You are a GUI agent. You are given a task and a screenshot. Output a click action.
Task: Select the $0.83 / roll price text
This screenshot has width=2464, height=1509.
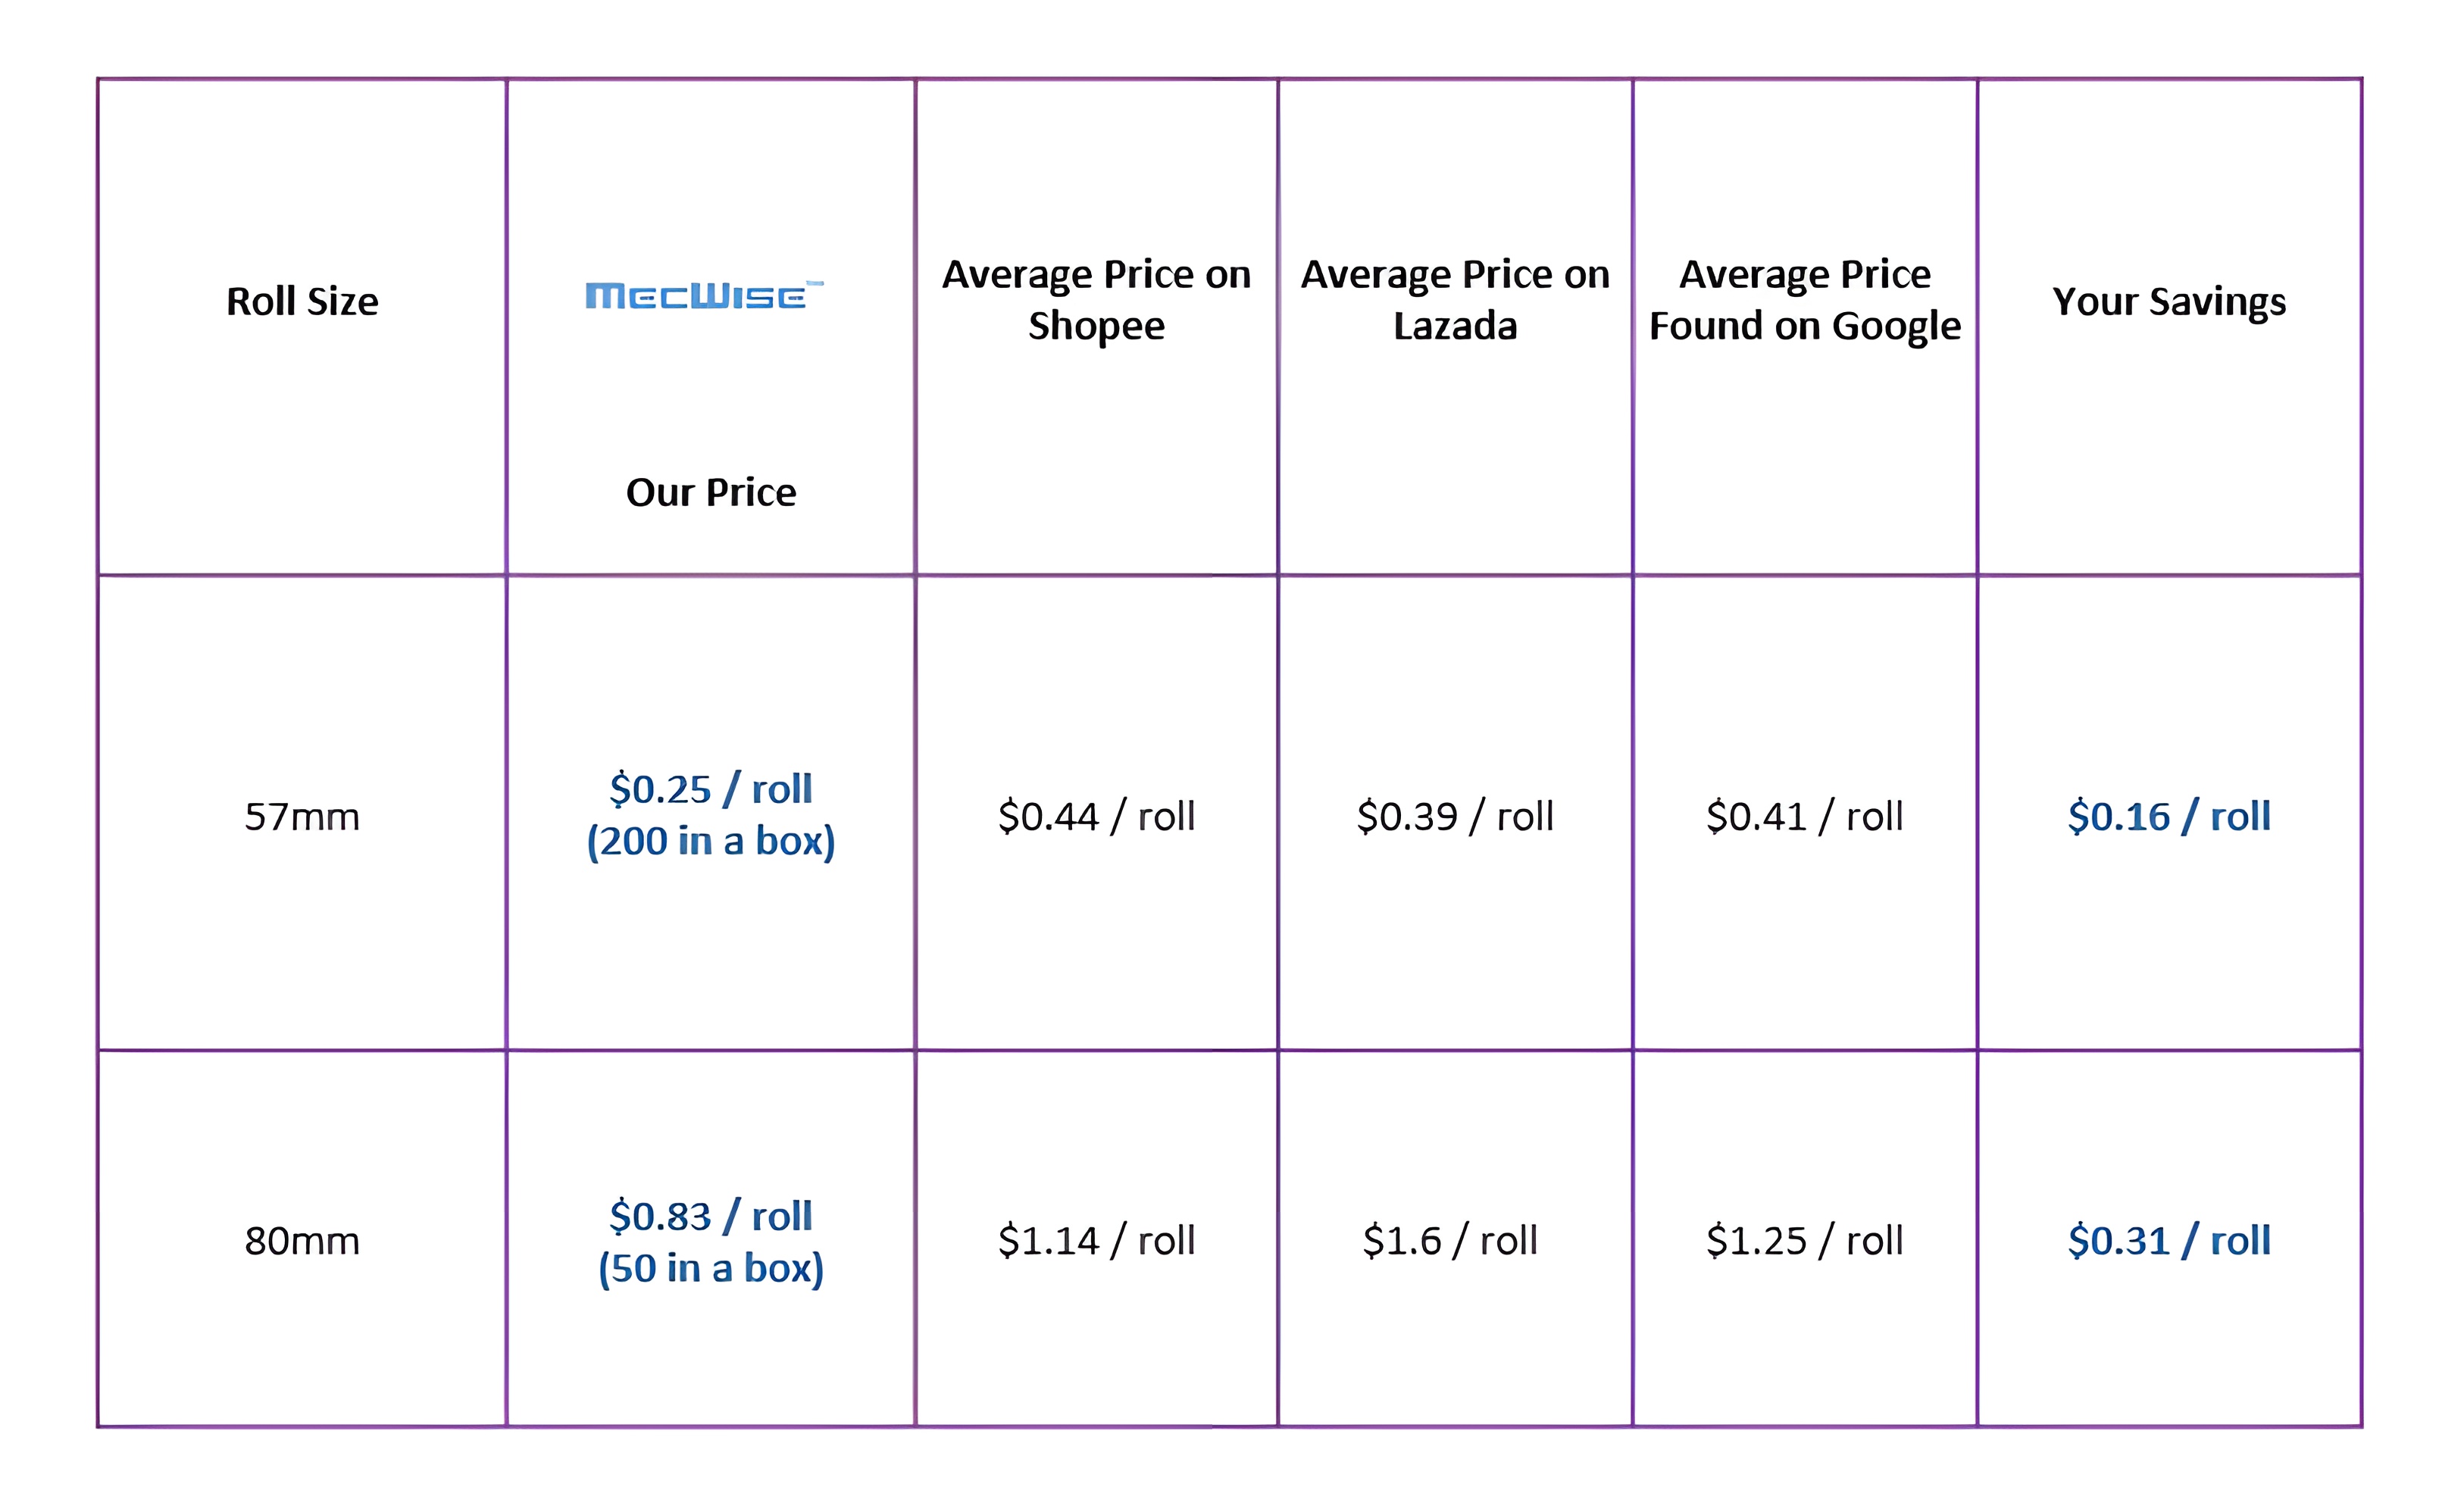[x=711, y=1217]
